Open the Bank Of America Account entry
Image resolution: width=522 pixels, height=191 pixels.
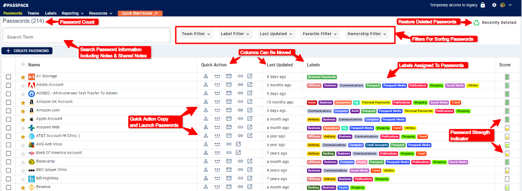tap(59, 153)
